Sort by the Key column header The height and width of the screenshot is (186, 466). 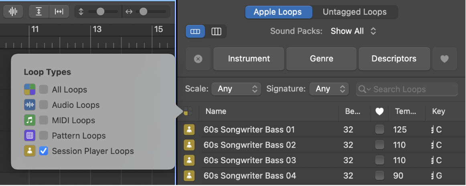click(439, 111)
